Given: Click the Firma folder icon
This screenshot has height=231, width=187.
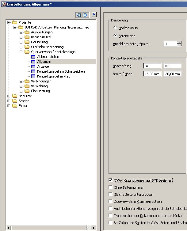Looking at the screenshot, I should [15, 106].
